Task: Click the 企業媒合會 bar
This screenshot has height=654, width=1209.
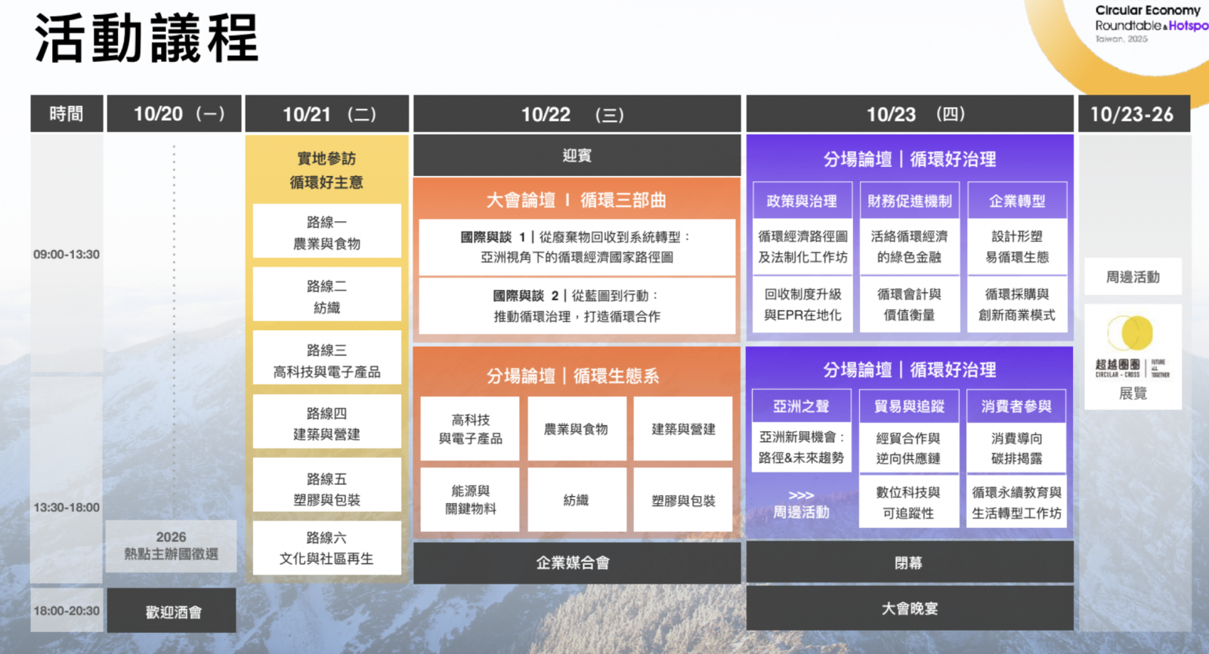Action: pos(577,563)
